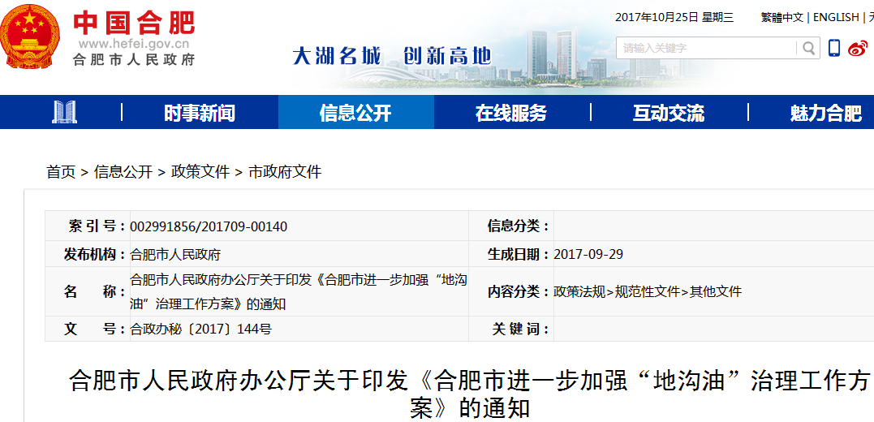Open the 魅力合肥 navigation tab
Image resolution: width=874 pixels, height=422 pixels.
[x=825, y=113]
